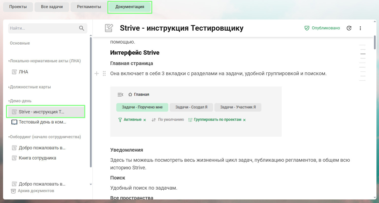Click the sort arrows icon
379x203 pixels.
153,120
